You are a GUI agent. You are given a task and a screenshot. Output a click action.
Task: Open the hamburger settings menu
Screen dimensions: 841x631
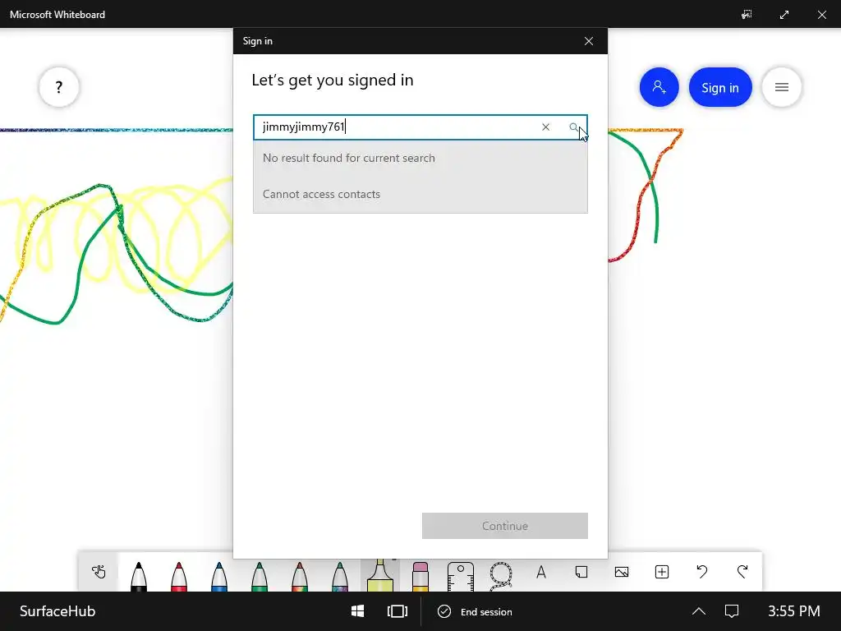click(782, 87)
